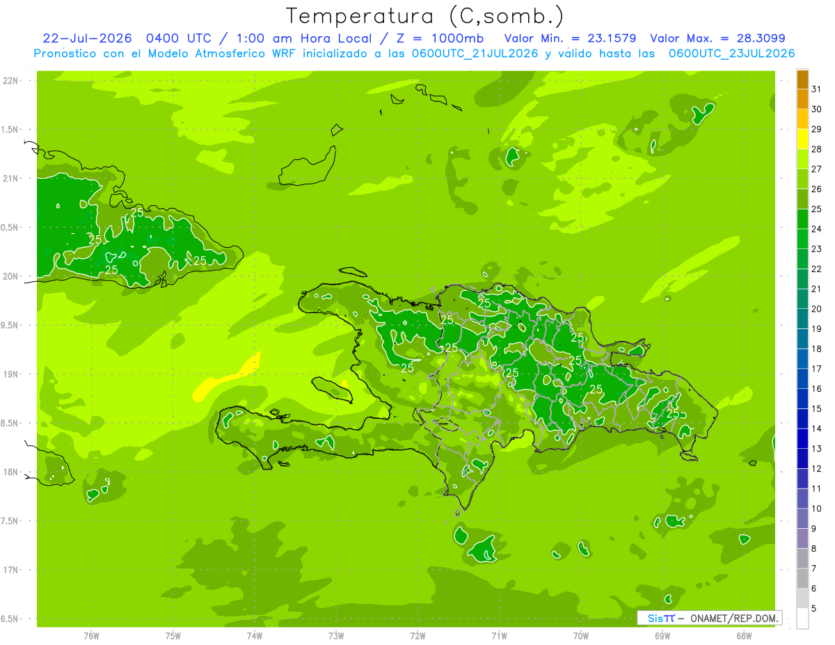Click the 22N latitude axis label

pyautogui.click(x=10, y=81)
